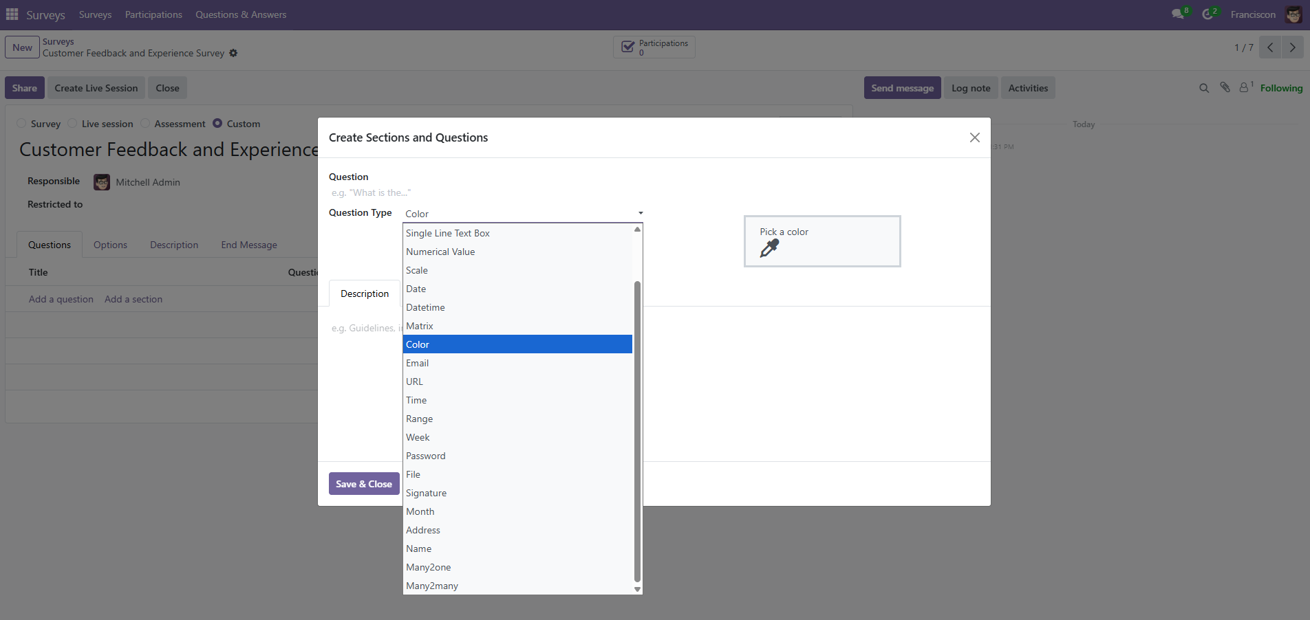The width and height of the screenshot is (1310, 620).
Task: Choose Signature question type
Action: (x=517, y=493)
